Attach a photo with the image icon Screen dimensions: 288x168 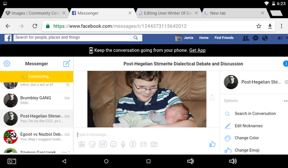(82, 144)
